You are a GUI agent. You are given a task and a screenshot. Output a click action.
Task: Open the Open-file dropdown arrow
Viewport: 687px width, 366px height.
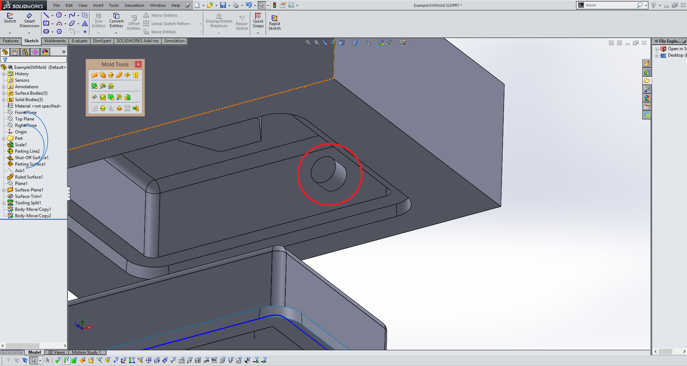pyautogui.click(x=216, y=5)
